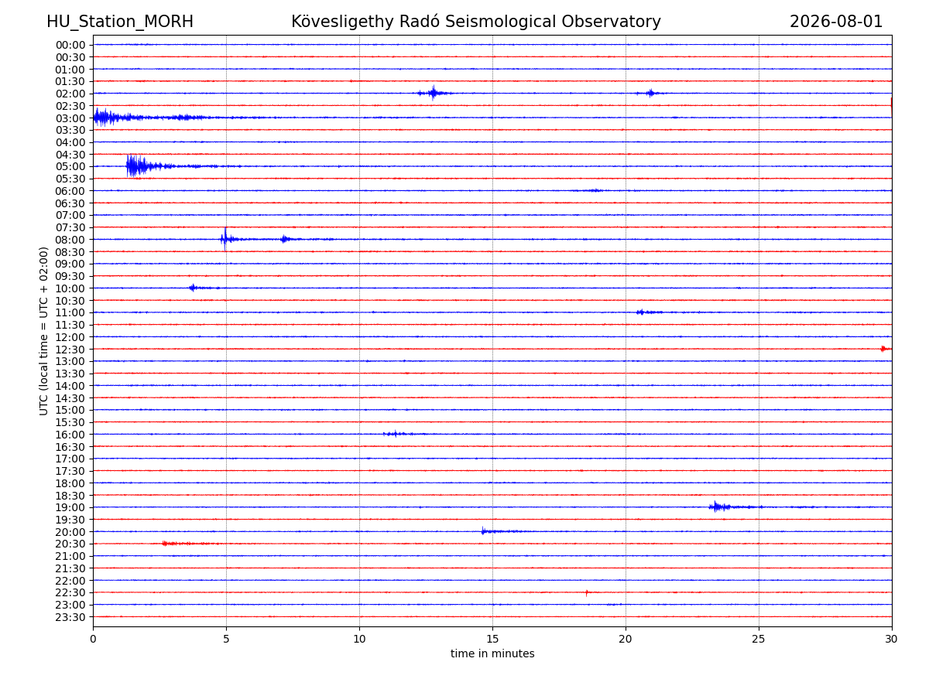Click the spike on the 08:00 trace at minute 5
The image size is (929, 696).
(x=225, y=239)
